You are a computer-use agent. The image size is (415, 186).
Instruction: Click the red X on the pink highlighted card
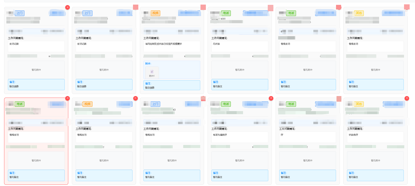pyautogui.click(x=68, y=98)
